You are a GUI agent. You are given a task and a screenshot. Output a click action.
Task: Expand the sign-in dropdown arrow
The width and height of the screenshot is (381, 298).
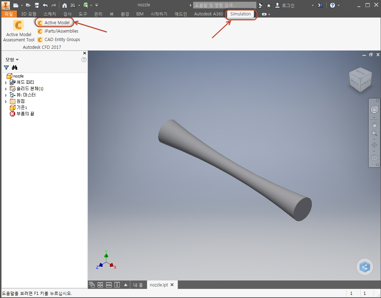click(x=313, y=5)
